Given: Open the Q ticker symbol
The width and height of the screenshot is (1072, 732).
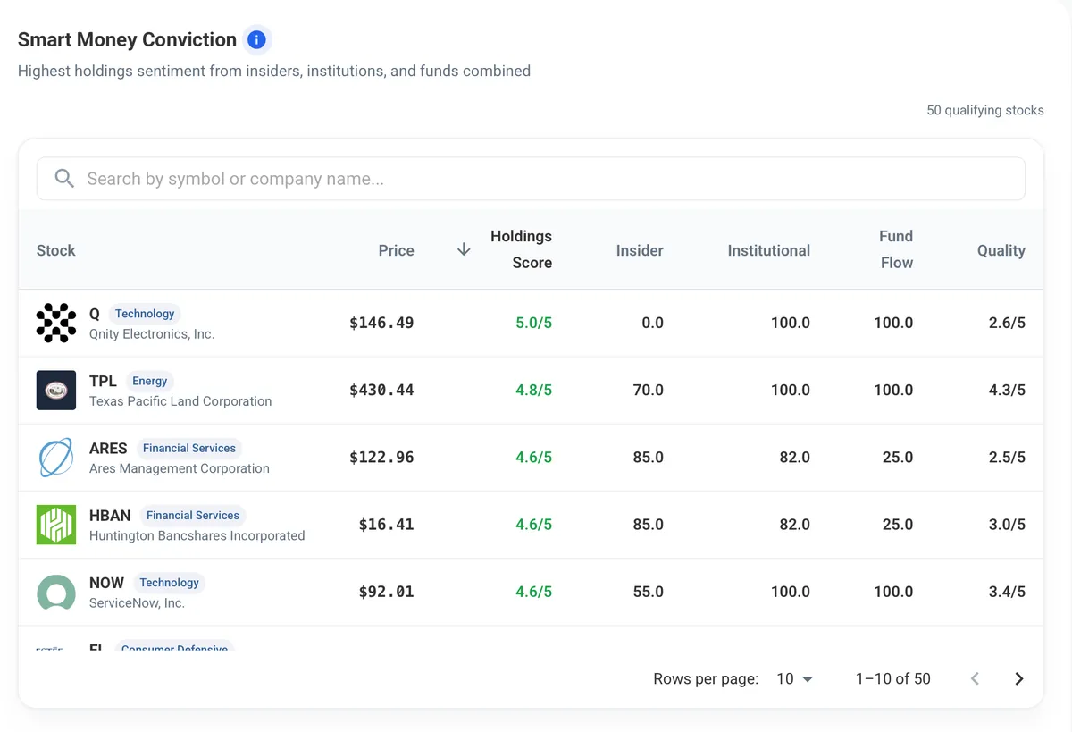Looking at the screenshot, I should pos(95,314).
